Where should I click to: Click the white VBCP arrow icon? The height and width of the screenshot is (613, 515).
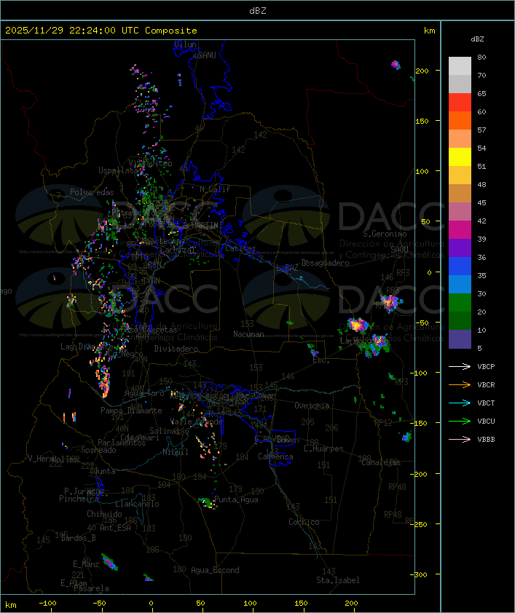pos(460,366)
